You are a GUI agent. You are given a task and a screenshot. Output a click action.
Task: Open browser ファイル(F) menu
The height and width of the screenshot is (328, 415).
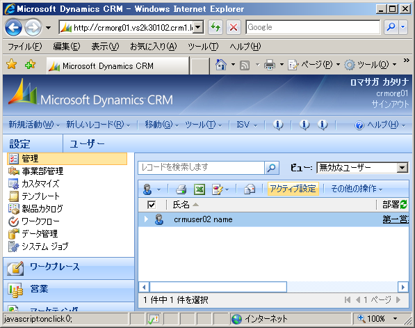point(24,47)
